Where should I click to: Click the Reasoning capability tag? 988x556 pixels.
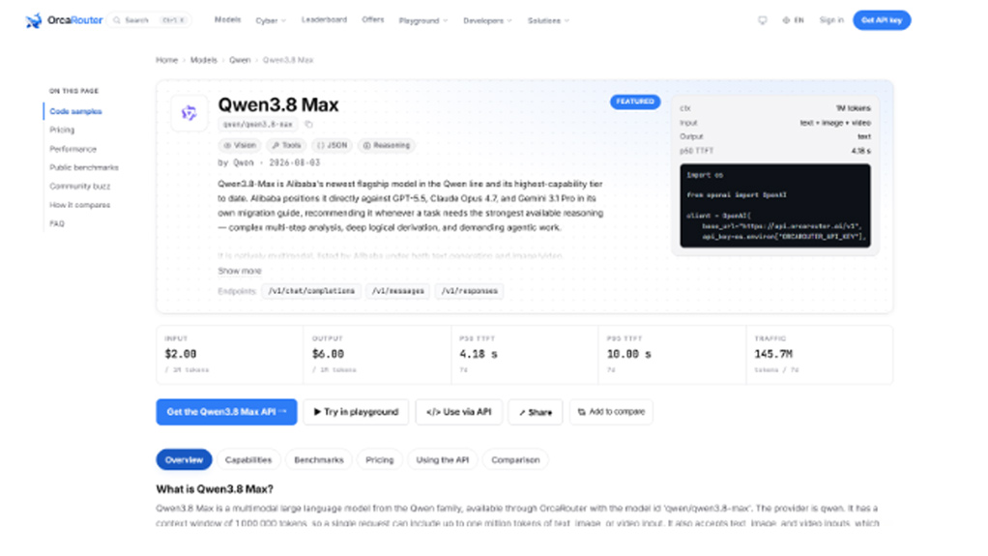[x=387, y=146]
